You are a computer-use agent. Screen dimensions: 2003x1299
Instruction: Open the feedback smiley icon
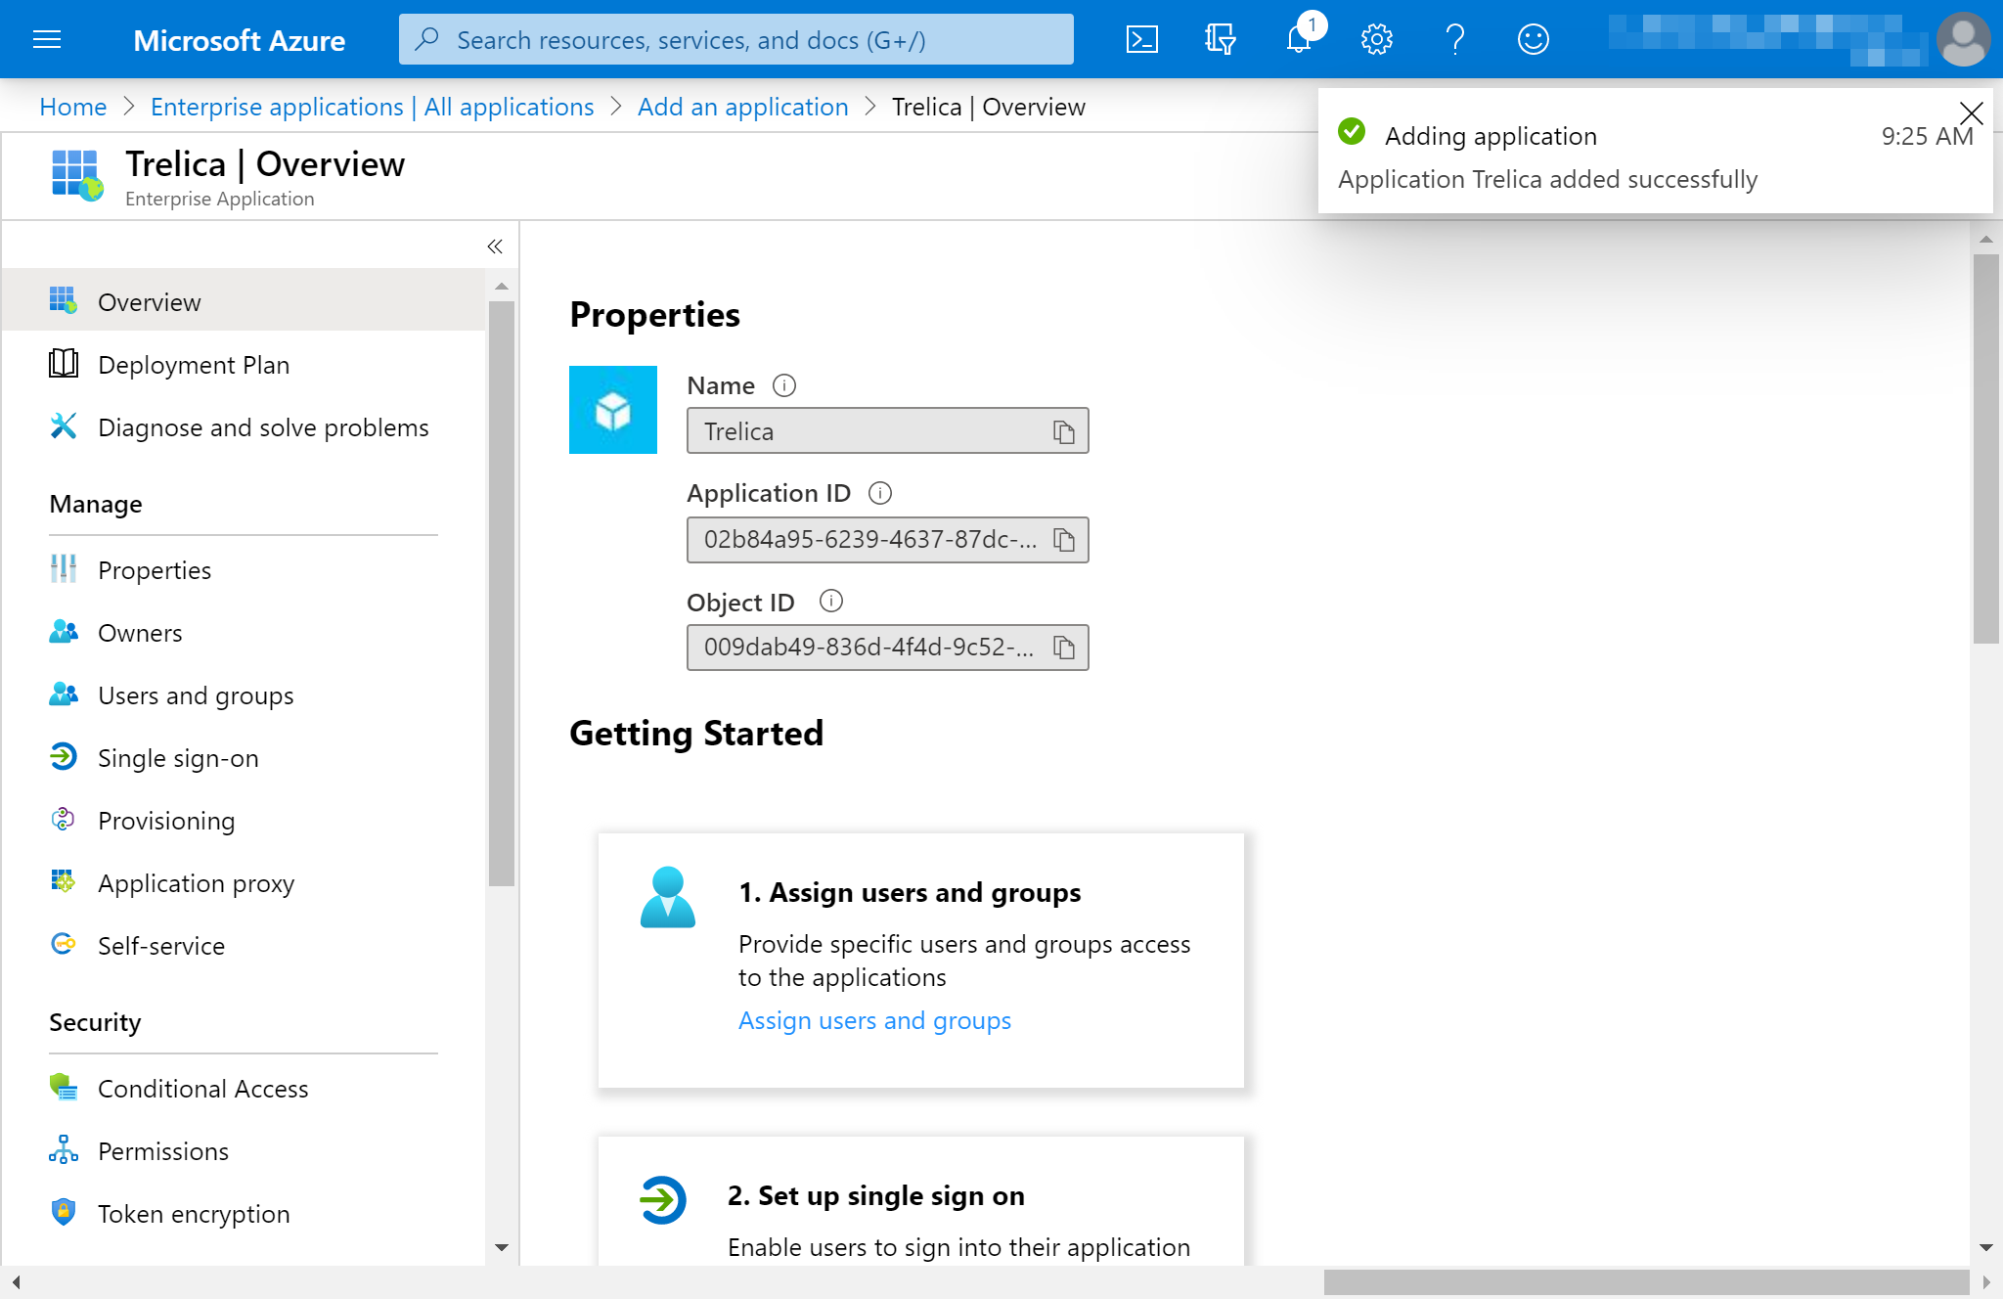pyautogui.click(x=1533, y=39)
